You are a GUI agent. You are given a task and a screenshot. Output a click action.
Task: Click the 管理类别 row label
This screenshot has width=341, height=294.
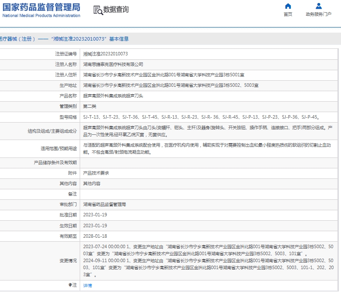[68, 106]
